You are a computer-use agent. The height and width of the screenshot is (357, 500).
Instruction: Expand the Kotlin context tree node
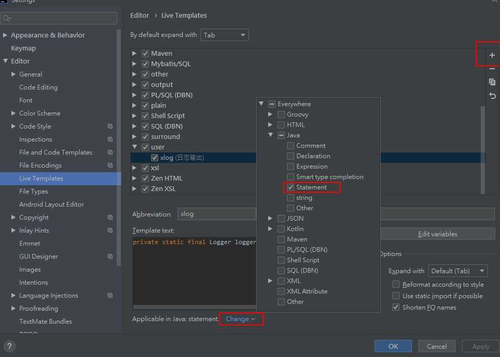tap(270, 229)
